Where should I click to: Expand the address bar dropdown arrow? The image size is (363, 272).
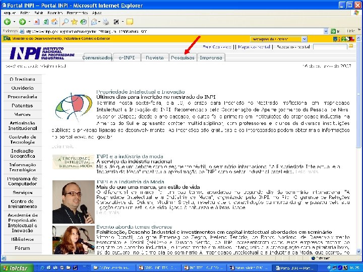[x=326, y=31]
